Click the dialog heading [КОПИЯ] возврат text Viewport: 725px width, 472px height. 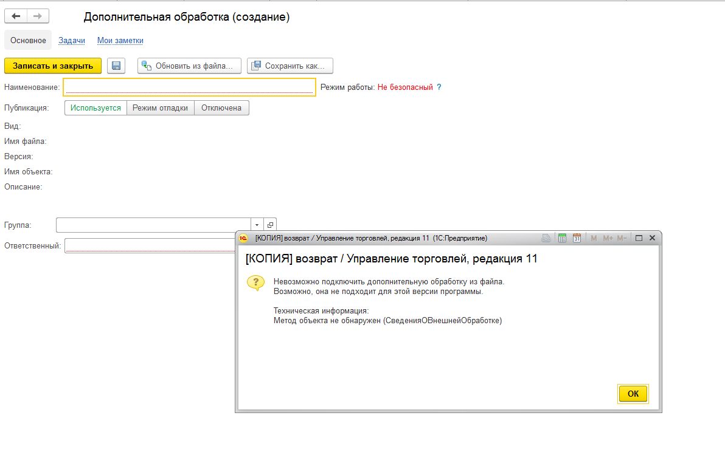[x=391, y=259]
